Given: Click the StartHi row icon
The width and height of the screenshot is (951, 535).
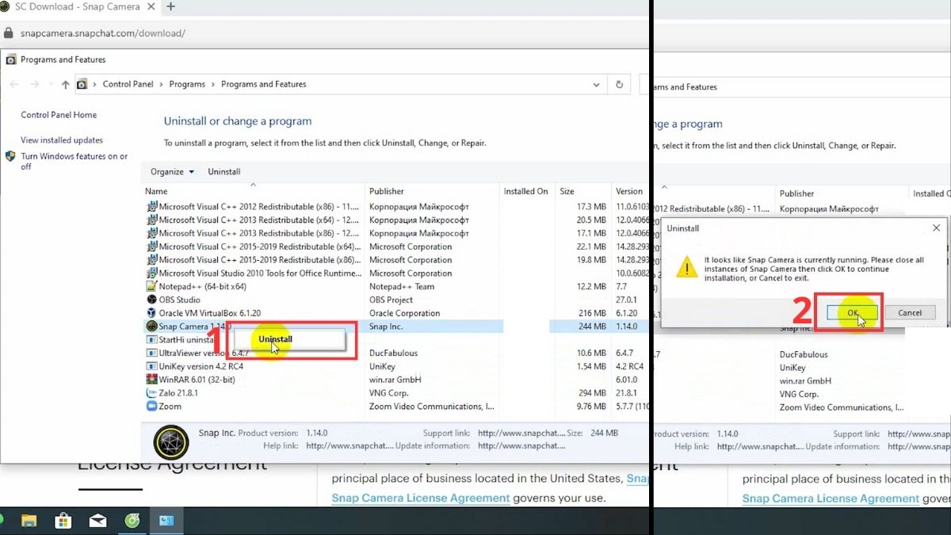Looking at the screenshot, I should click(152, 339).
